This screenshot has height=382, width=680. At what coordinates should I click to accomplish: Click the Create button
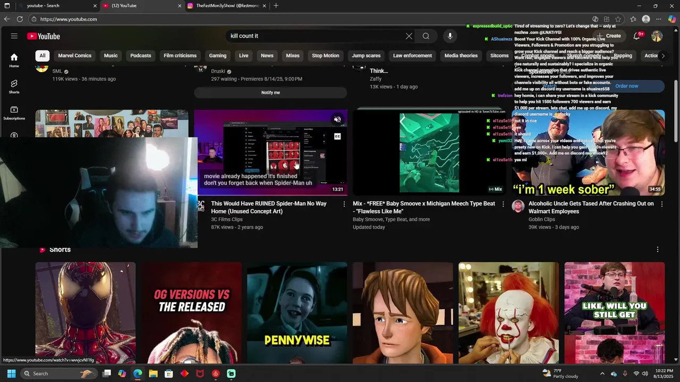[x=609, y=36]
